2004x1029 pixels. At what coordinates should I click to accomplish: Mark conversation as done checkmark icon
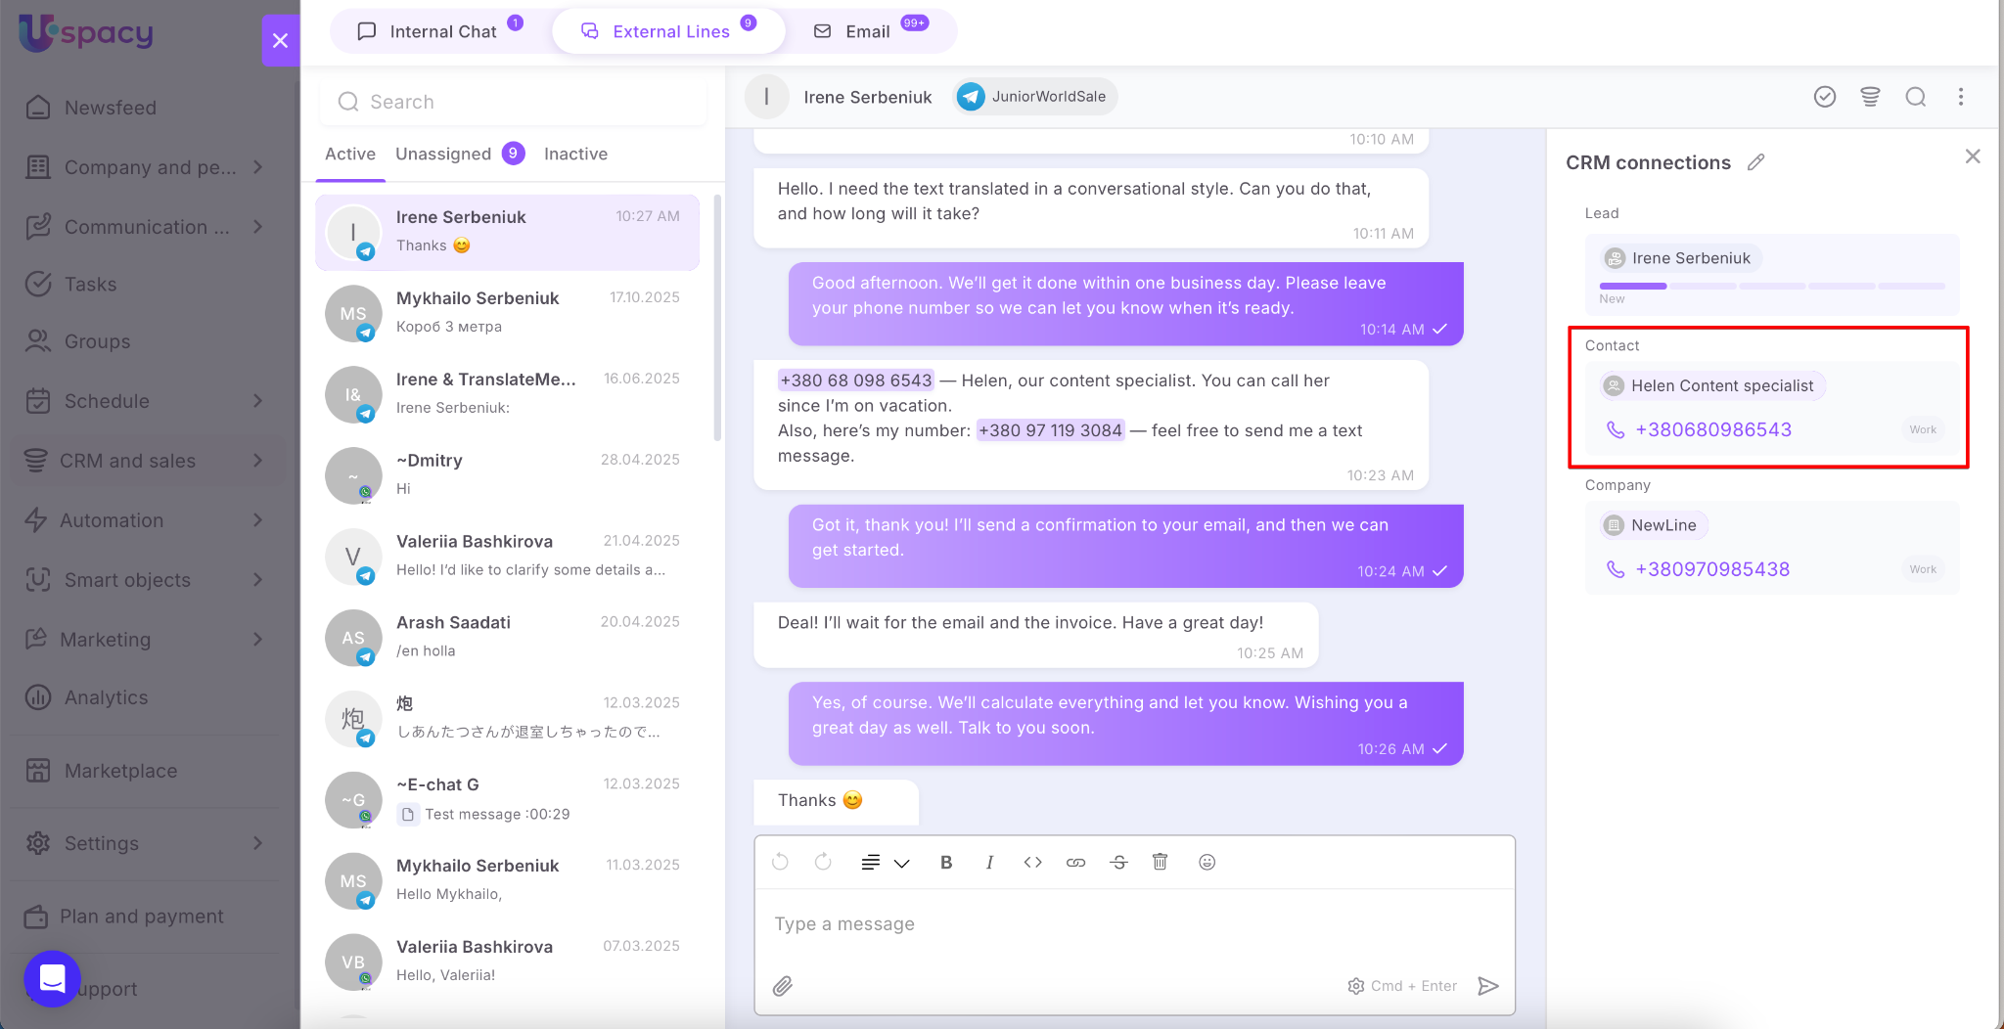click(1824, 97)
